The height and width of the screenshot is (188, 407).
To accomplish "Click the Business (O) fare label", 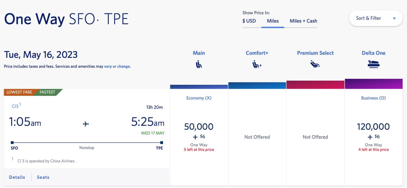I will (373, 98).
